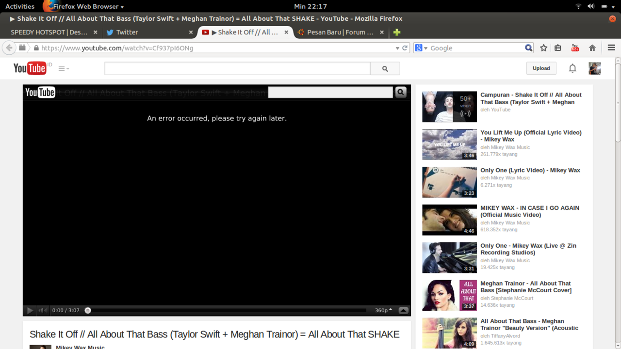Click the YouTube logo inside the player
The width and height of the screenshot is (621, 349).
(x=40, y=92)
